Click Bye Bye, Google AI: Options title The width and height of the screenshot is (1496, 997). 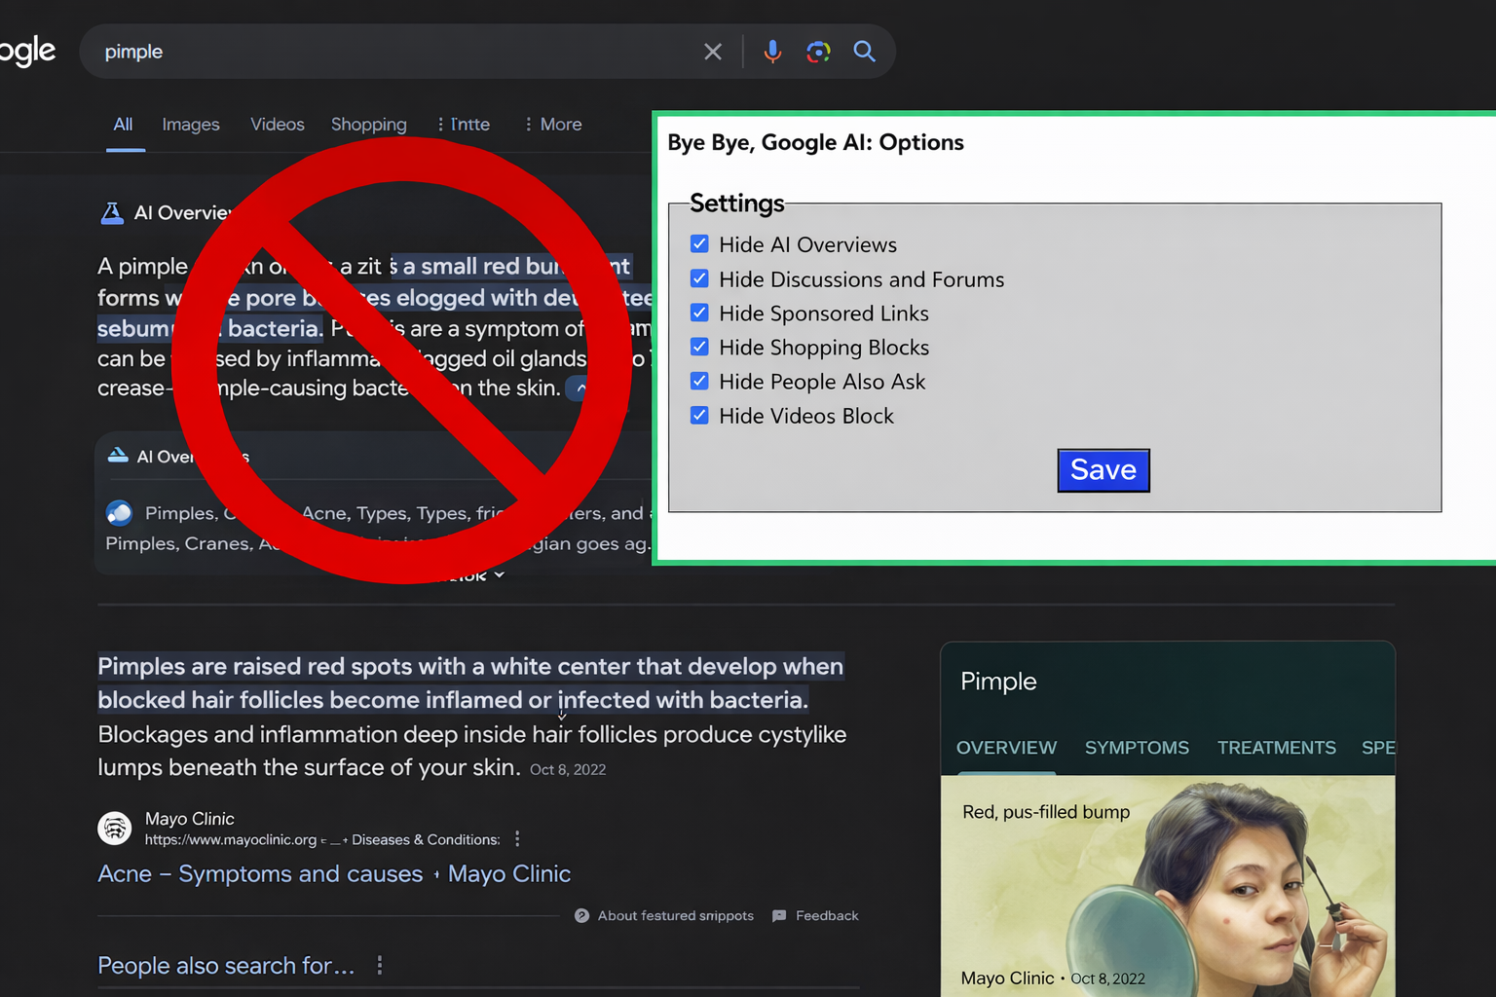point(815,142)
